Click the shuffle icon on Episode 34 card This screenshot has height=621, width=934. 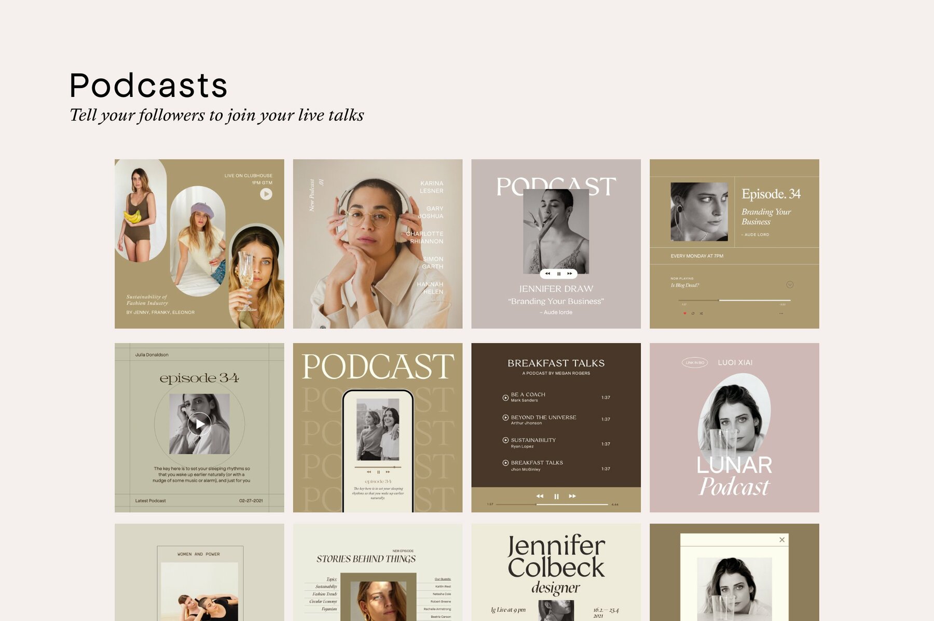tap(701, 313)
